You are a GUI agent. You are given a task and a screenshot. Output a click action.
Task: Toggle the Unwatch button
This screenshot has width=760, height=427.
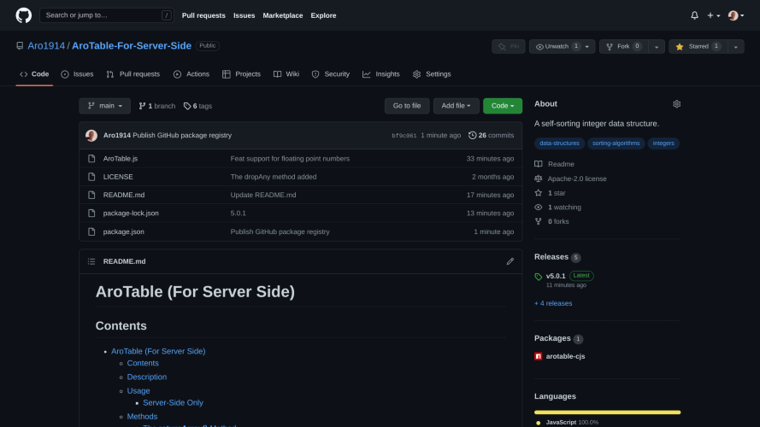tap(556, 46)
